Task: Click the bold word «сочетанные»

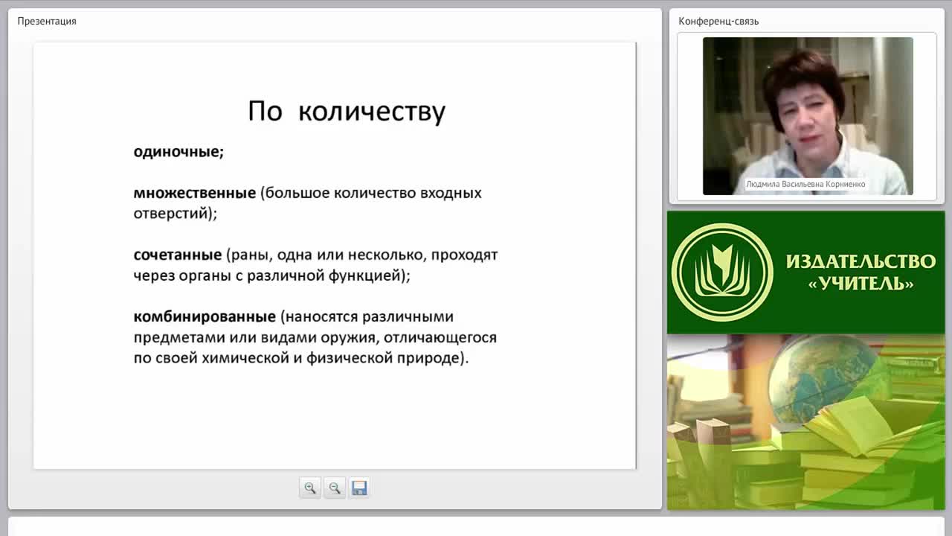Action: pyautogui.click(x=178, y=255)
